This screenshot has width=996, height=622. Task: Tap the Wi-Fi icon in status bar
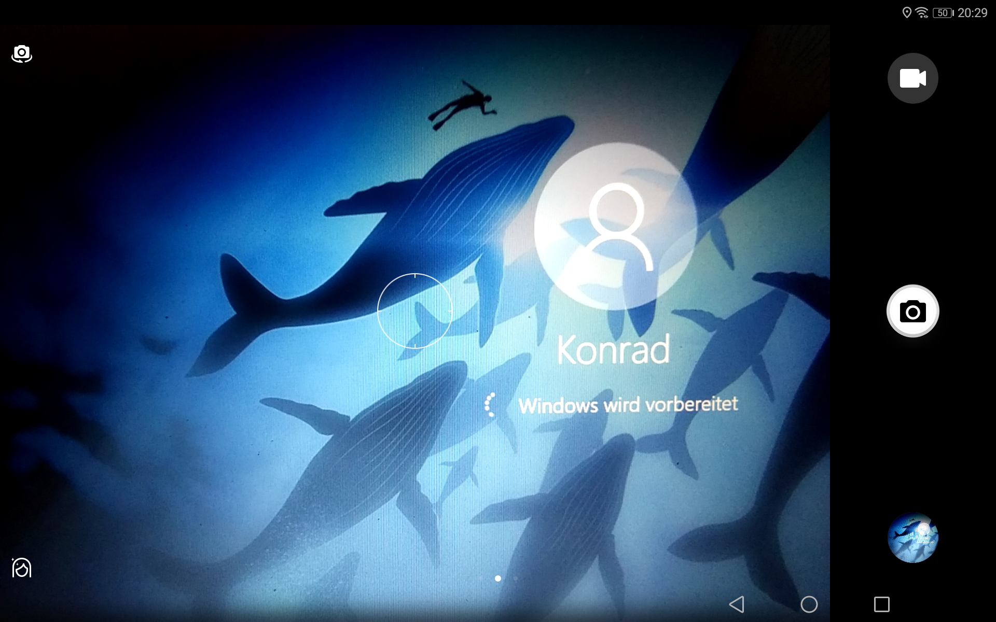(x=922, y=12)
